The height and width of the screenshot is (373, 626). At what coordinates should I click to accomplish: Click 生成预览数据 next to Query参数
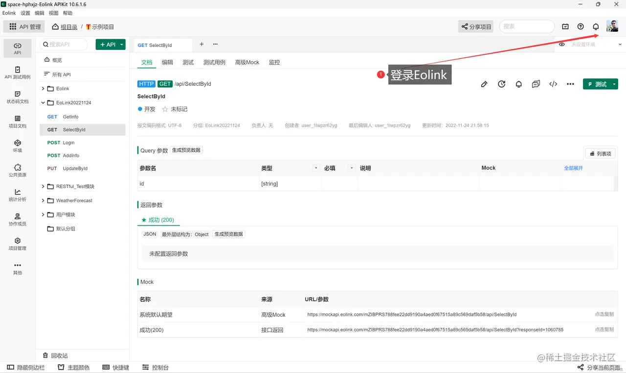click(x=186, y=150)
